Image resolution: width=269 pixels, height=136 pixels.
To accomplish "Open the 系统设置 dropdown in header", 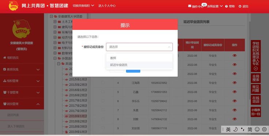I will 215,6.
